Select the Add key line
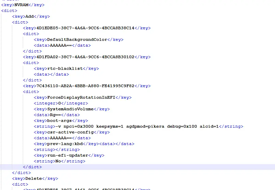The image size is (275, 190). [x=31, y=16]
